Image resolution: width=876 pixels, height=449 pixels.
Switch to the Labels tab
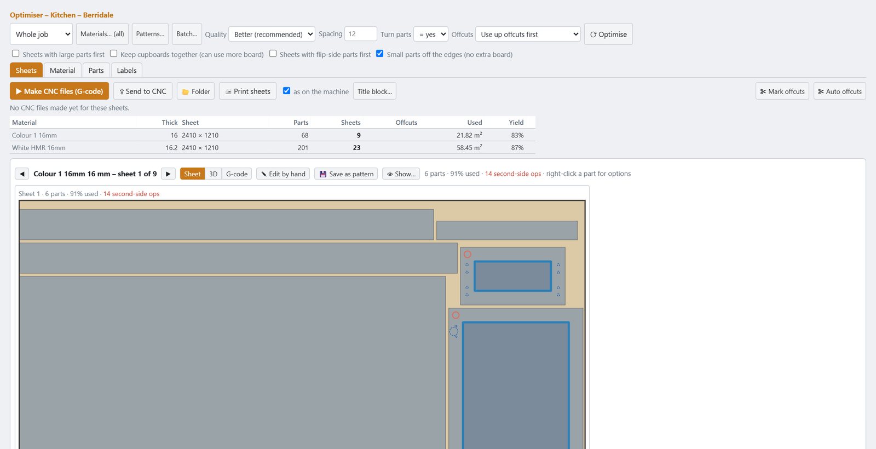click(x=126, y=70)
